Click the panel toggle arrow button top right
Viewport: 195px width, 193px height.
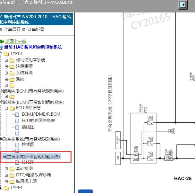tap(183, 5)
